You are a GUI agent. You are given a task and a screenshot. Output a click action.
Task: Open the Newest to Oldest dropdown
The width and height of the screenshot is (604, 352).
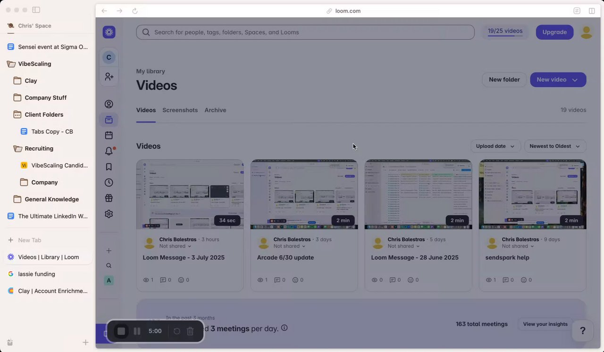pyautogui.click(x=555, y=146)
